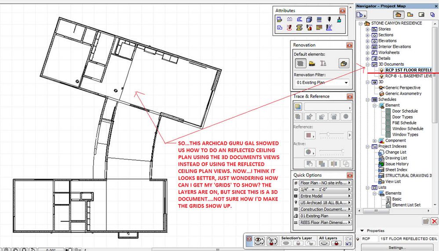Toggle layer lock/unlock icon in Layers toolbar
Viewport: 439px width, 251px height.
tap(272, 241)
